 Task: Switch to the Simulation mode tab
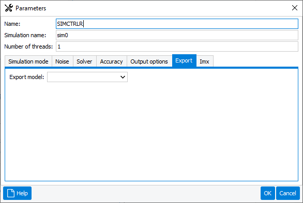coord(28,61)
